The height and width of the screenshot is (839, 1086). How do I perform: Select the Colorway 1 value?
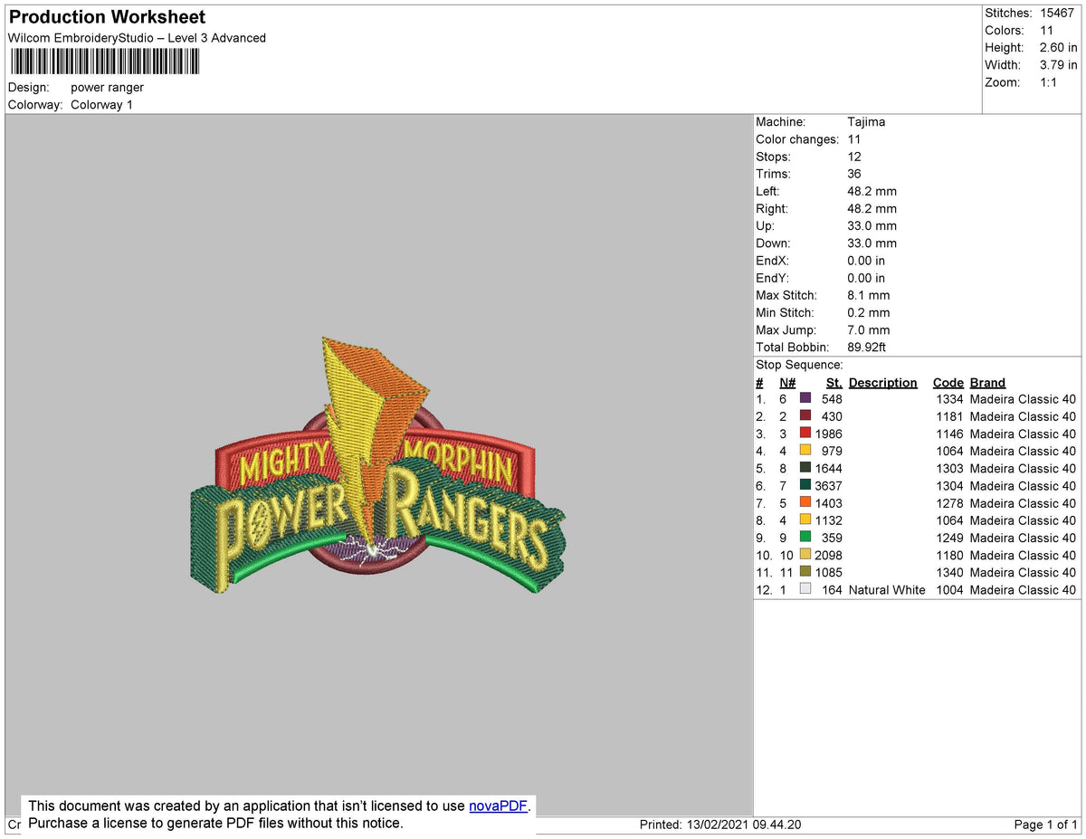pos(101,104)
